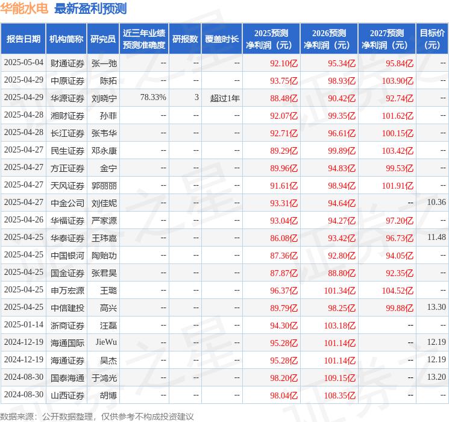Click the 湘财证券 institution cell
Viewport: 449px width, 422px height.
click(68, 116)
